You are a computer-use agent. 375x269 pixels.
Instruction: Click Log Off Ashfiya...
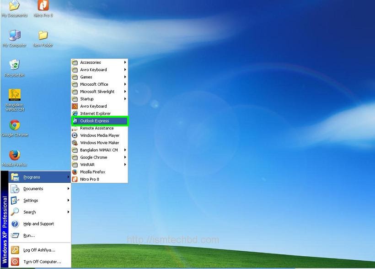pos(40,250)
